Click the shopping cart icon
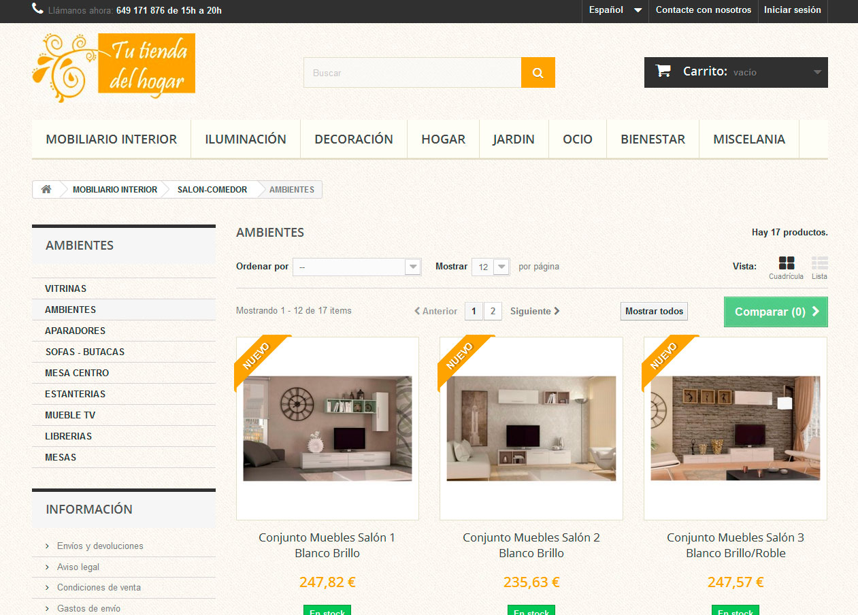Image resolution: width=858 pixels, height=615 pixels. (663, 71)
